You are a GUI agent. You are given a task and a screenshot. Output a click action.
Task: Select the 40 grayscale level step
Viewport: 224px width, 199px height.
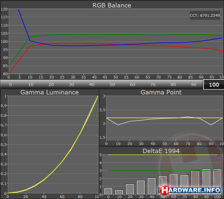point(92,84)
